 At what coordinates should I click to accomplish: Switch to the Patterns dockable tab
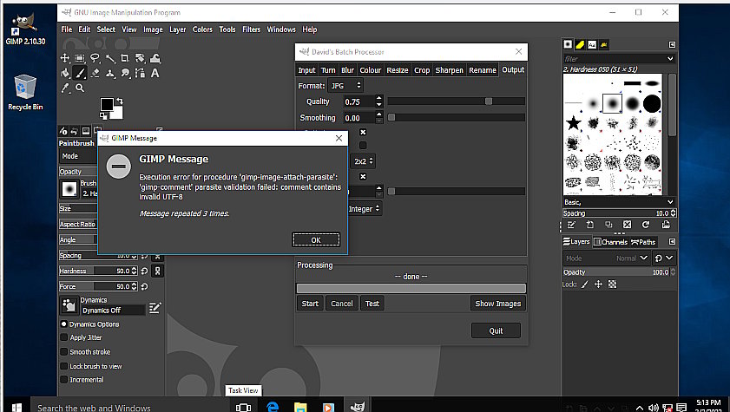(x=580, y=44)
